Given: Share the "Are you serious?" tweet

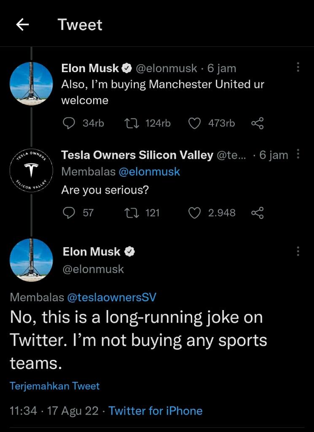Looking at the screenshot, I should 257,213.
